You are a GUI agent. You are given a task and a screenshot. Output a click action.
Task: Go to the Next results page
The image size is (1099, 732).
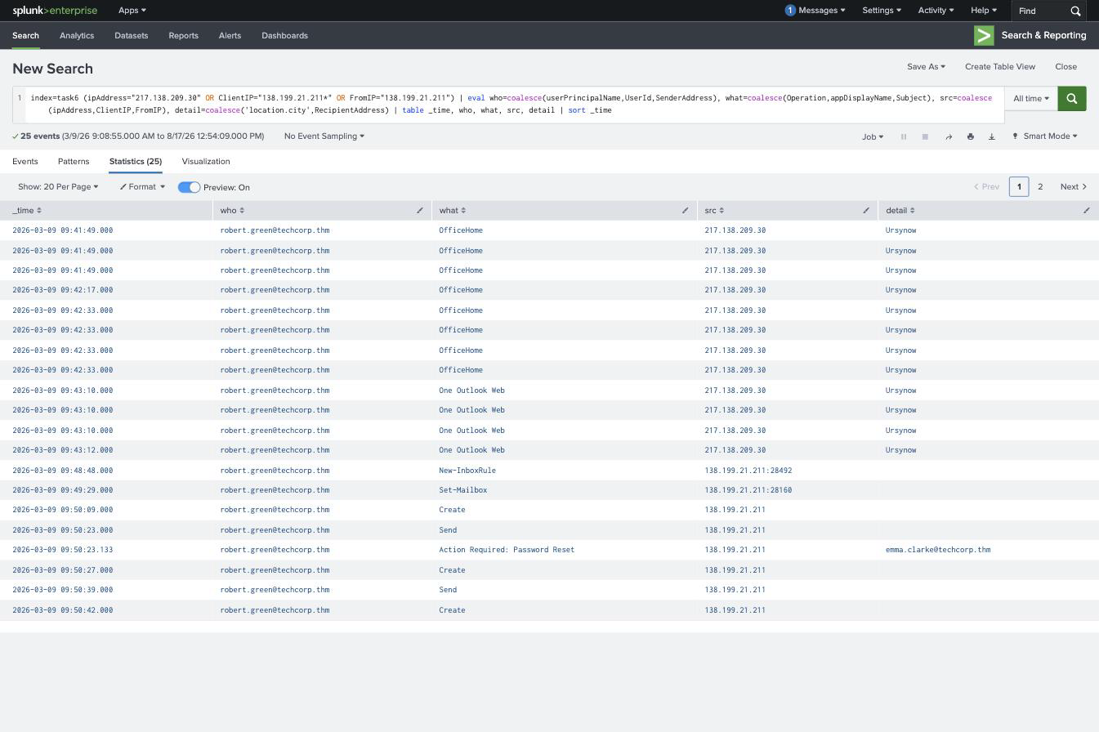[x=1073, y=187]
